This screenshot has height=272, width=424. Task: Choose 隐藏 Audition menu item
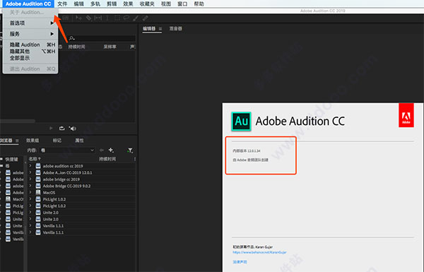click(30, 45)
